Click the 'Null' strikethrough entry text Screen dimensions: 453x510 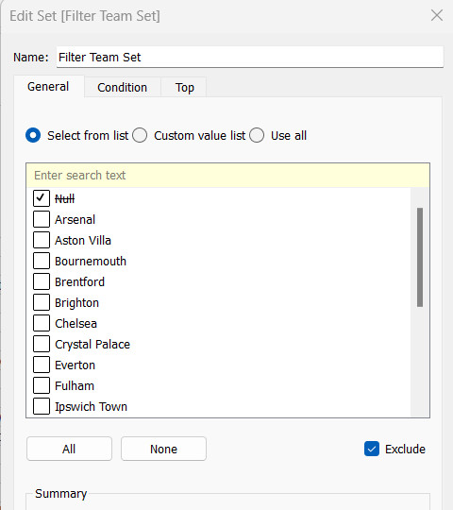pos(65,198)
